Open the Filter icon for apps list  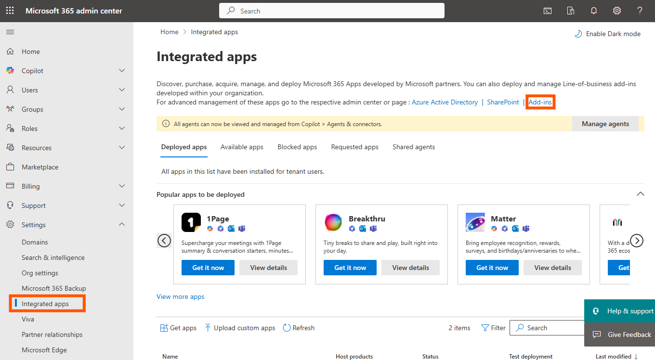(485, 328)
